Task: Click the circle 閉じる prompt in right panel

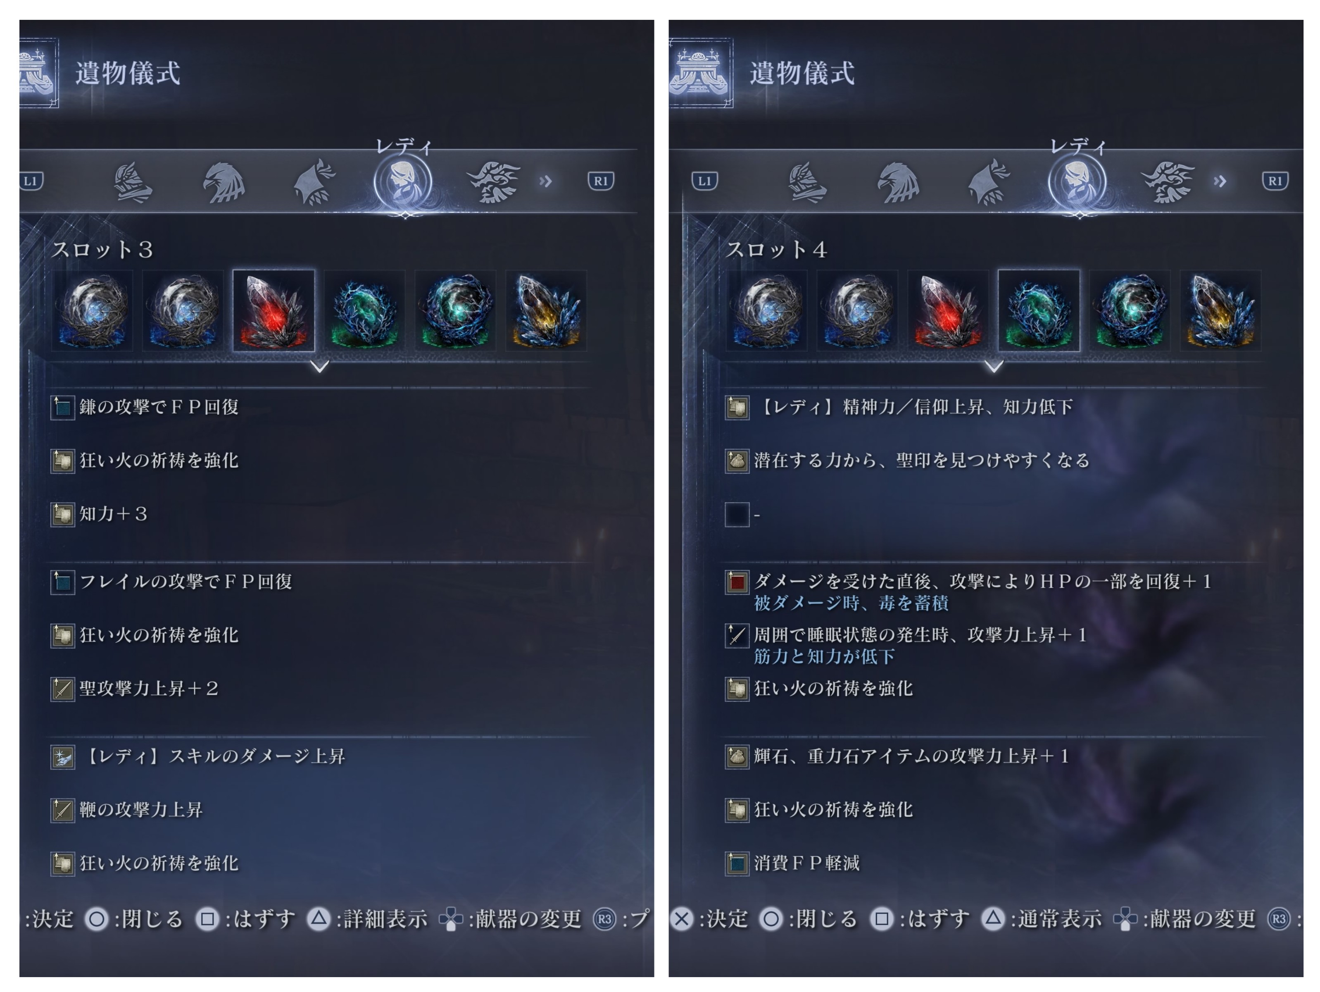Action: click(x=808, y=918)
